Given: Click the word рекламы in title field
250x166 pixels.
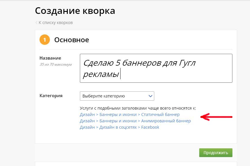Looking at the screenshot, I should click(x=101, y=74).
